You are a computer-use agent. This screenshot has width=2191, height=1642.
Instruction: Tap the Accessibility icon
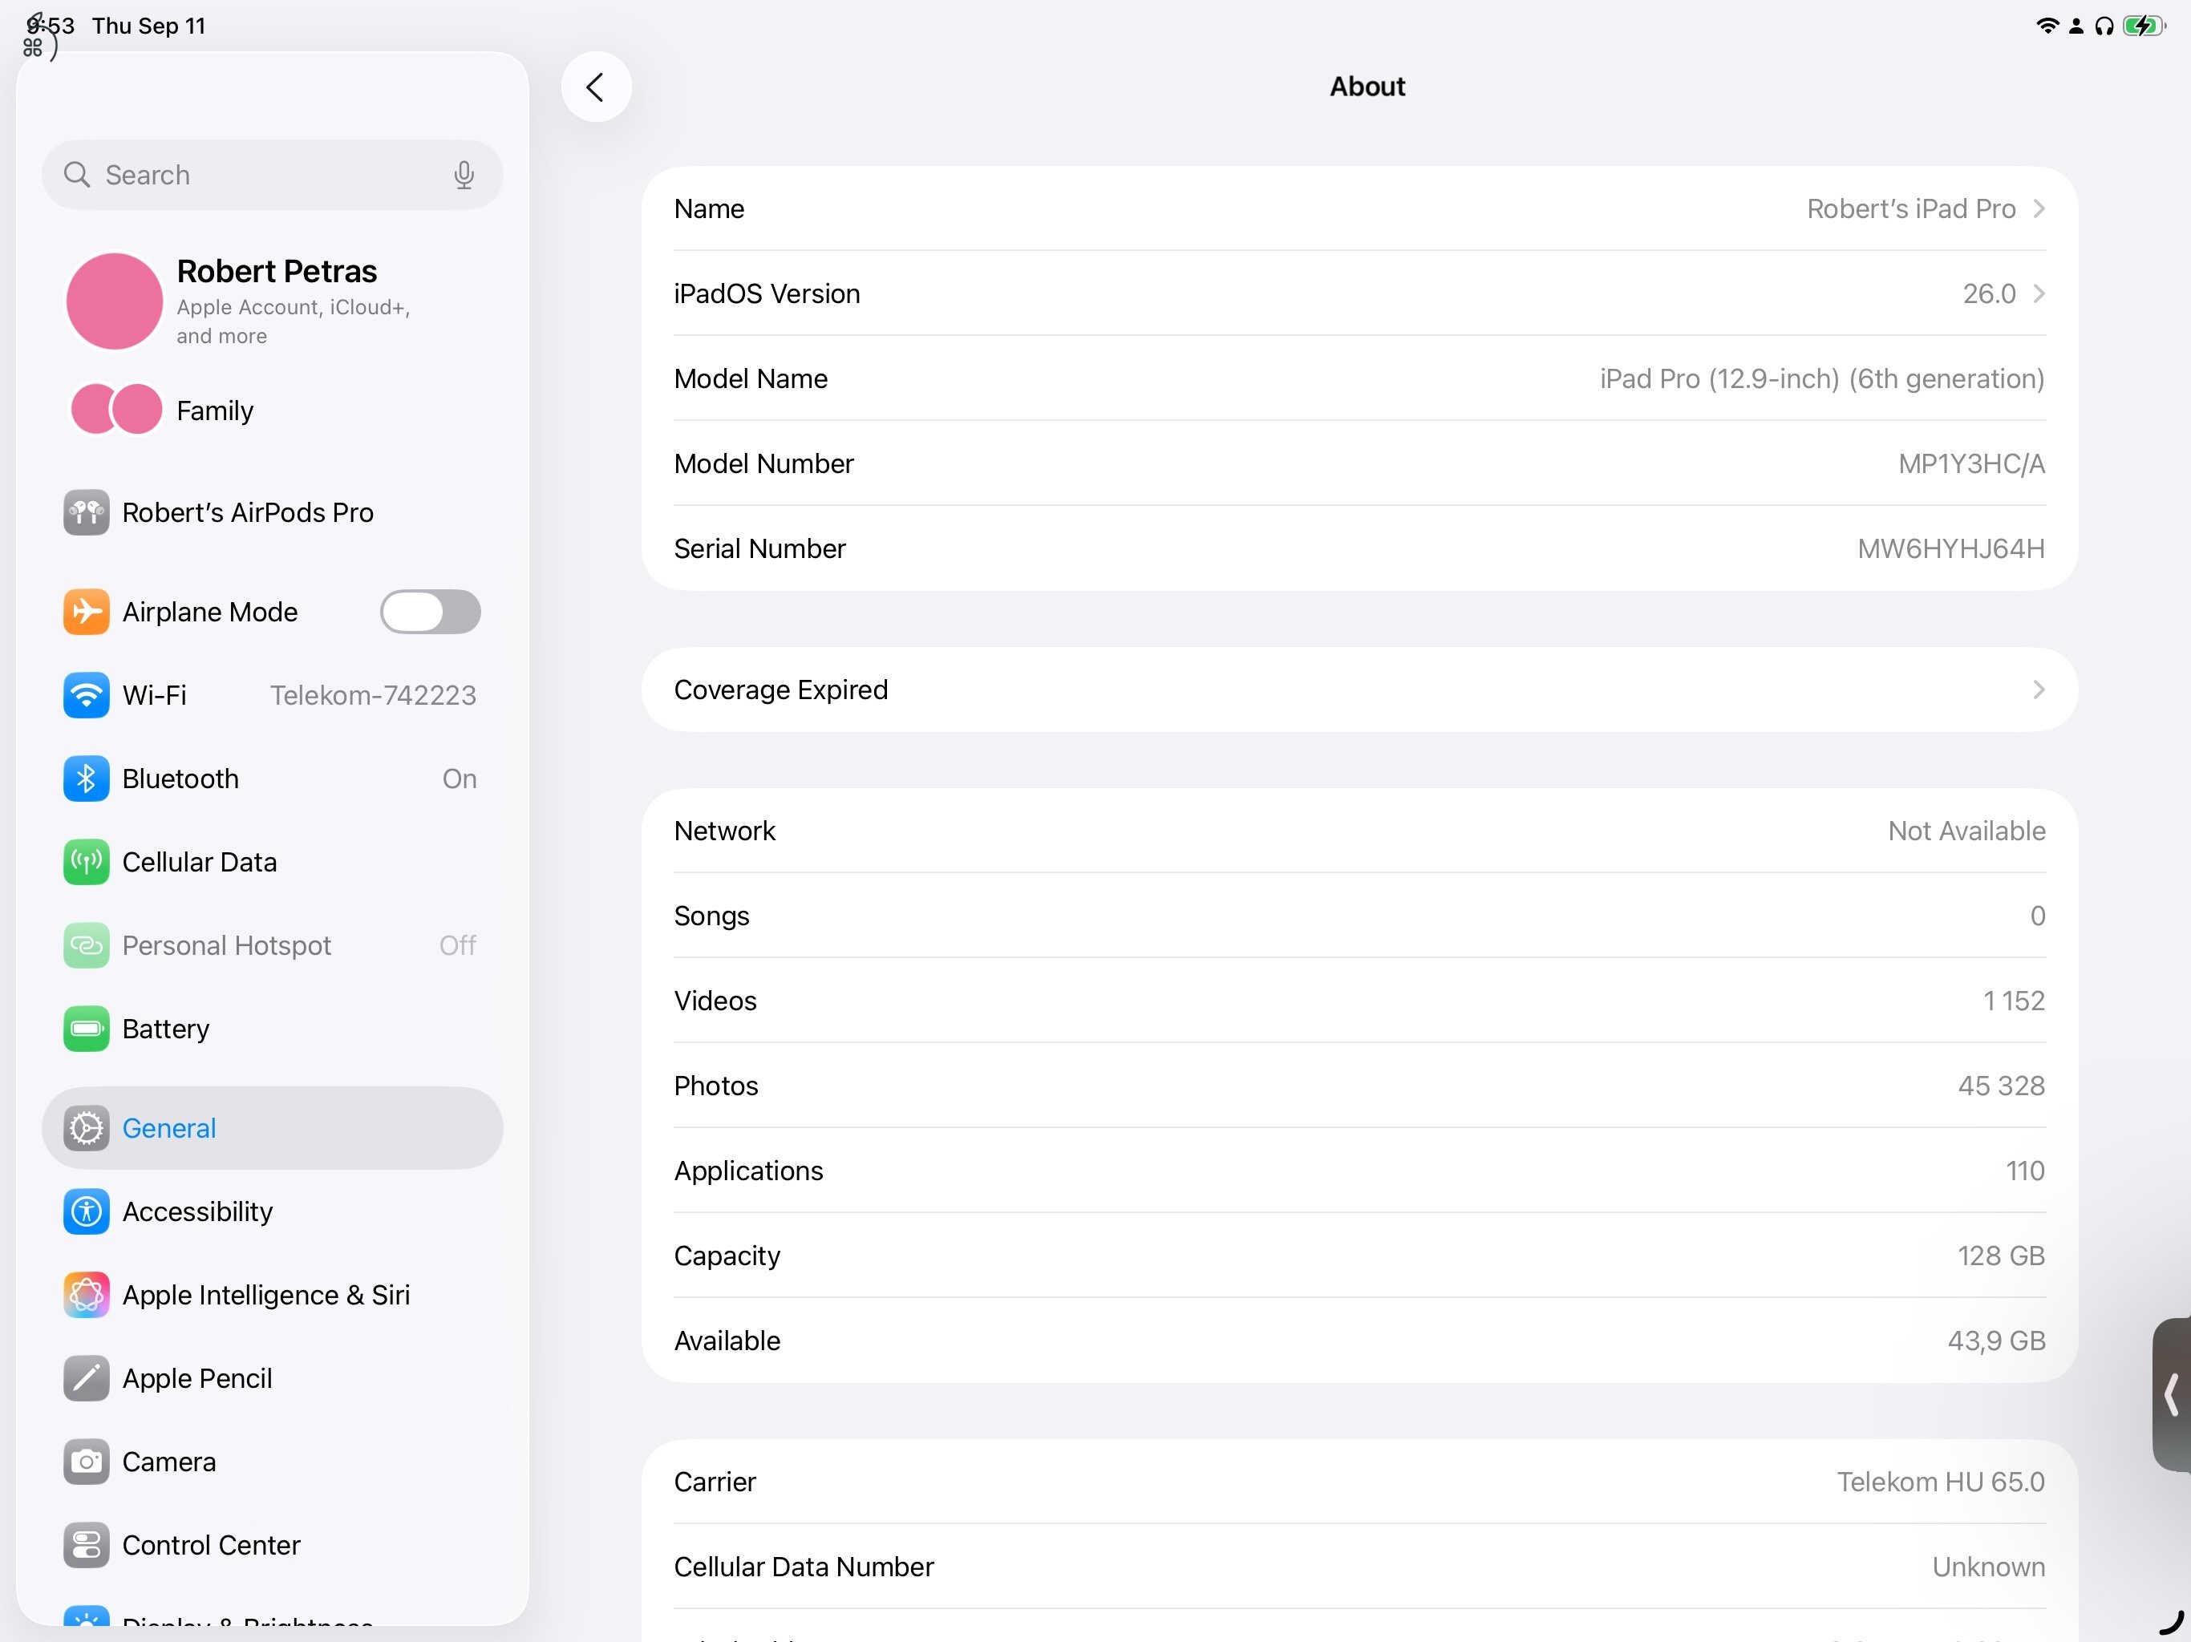[x=86, y=1211]
